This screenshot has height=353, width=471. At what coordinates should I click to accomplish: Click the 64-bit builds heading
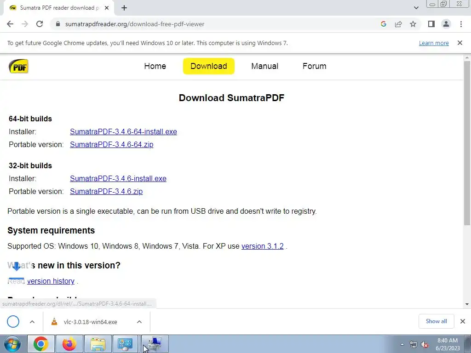[x=30, y=119]
